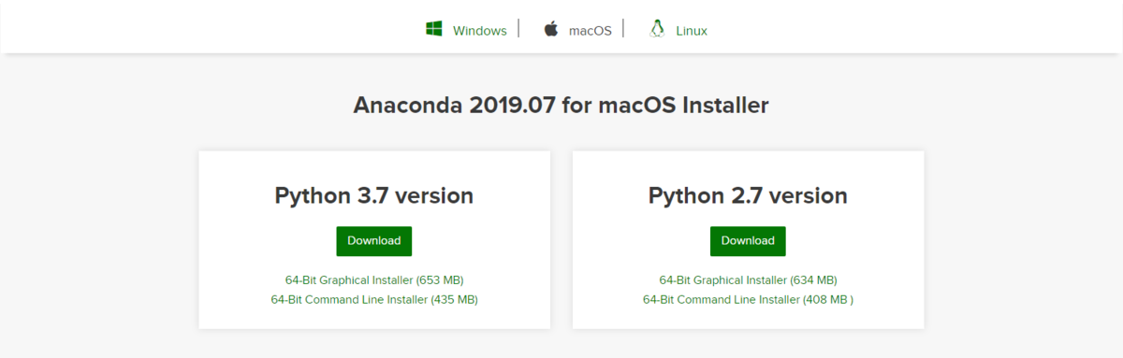
Task: Click the Apple logo icon
Action: pos(550,29)
